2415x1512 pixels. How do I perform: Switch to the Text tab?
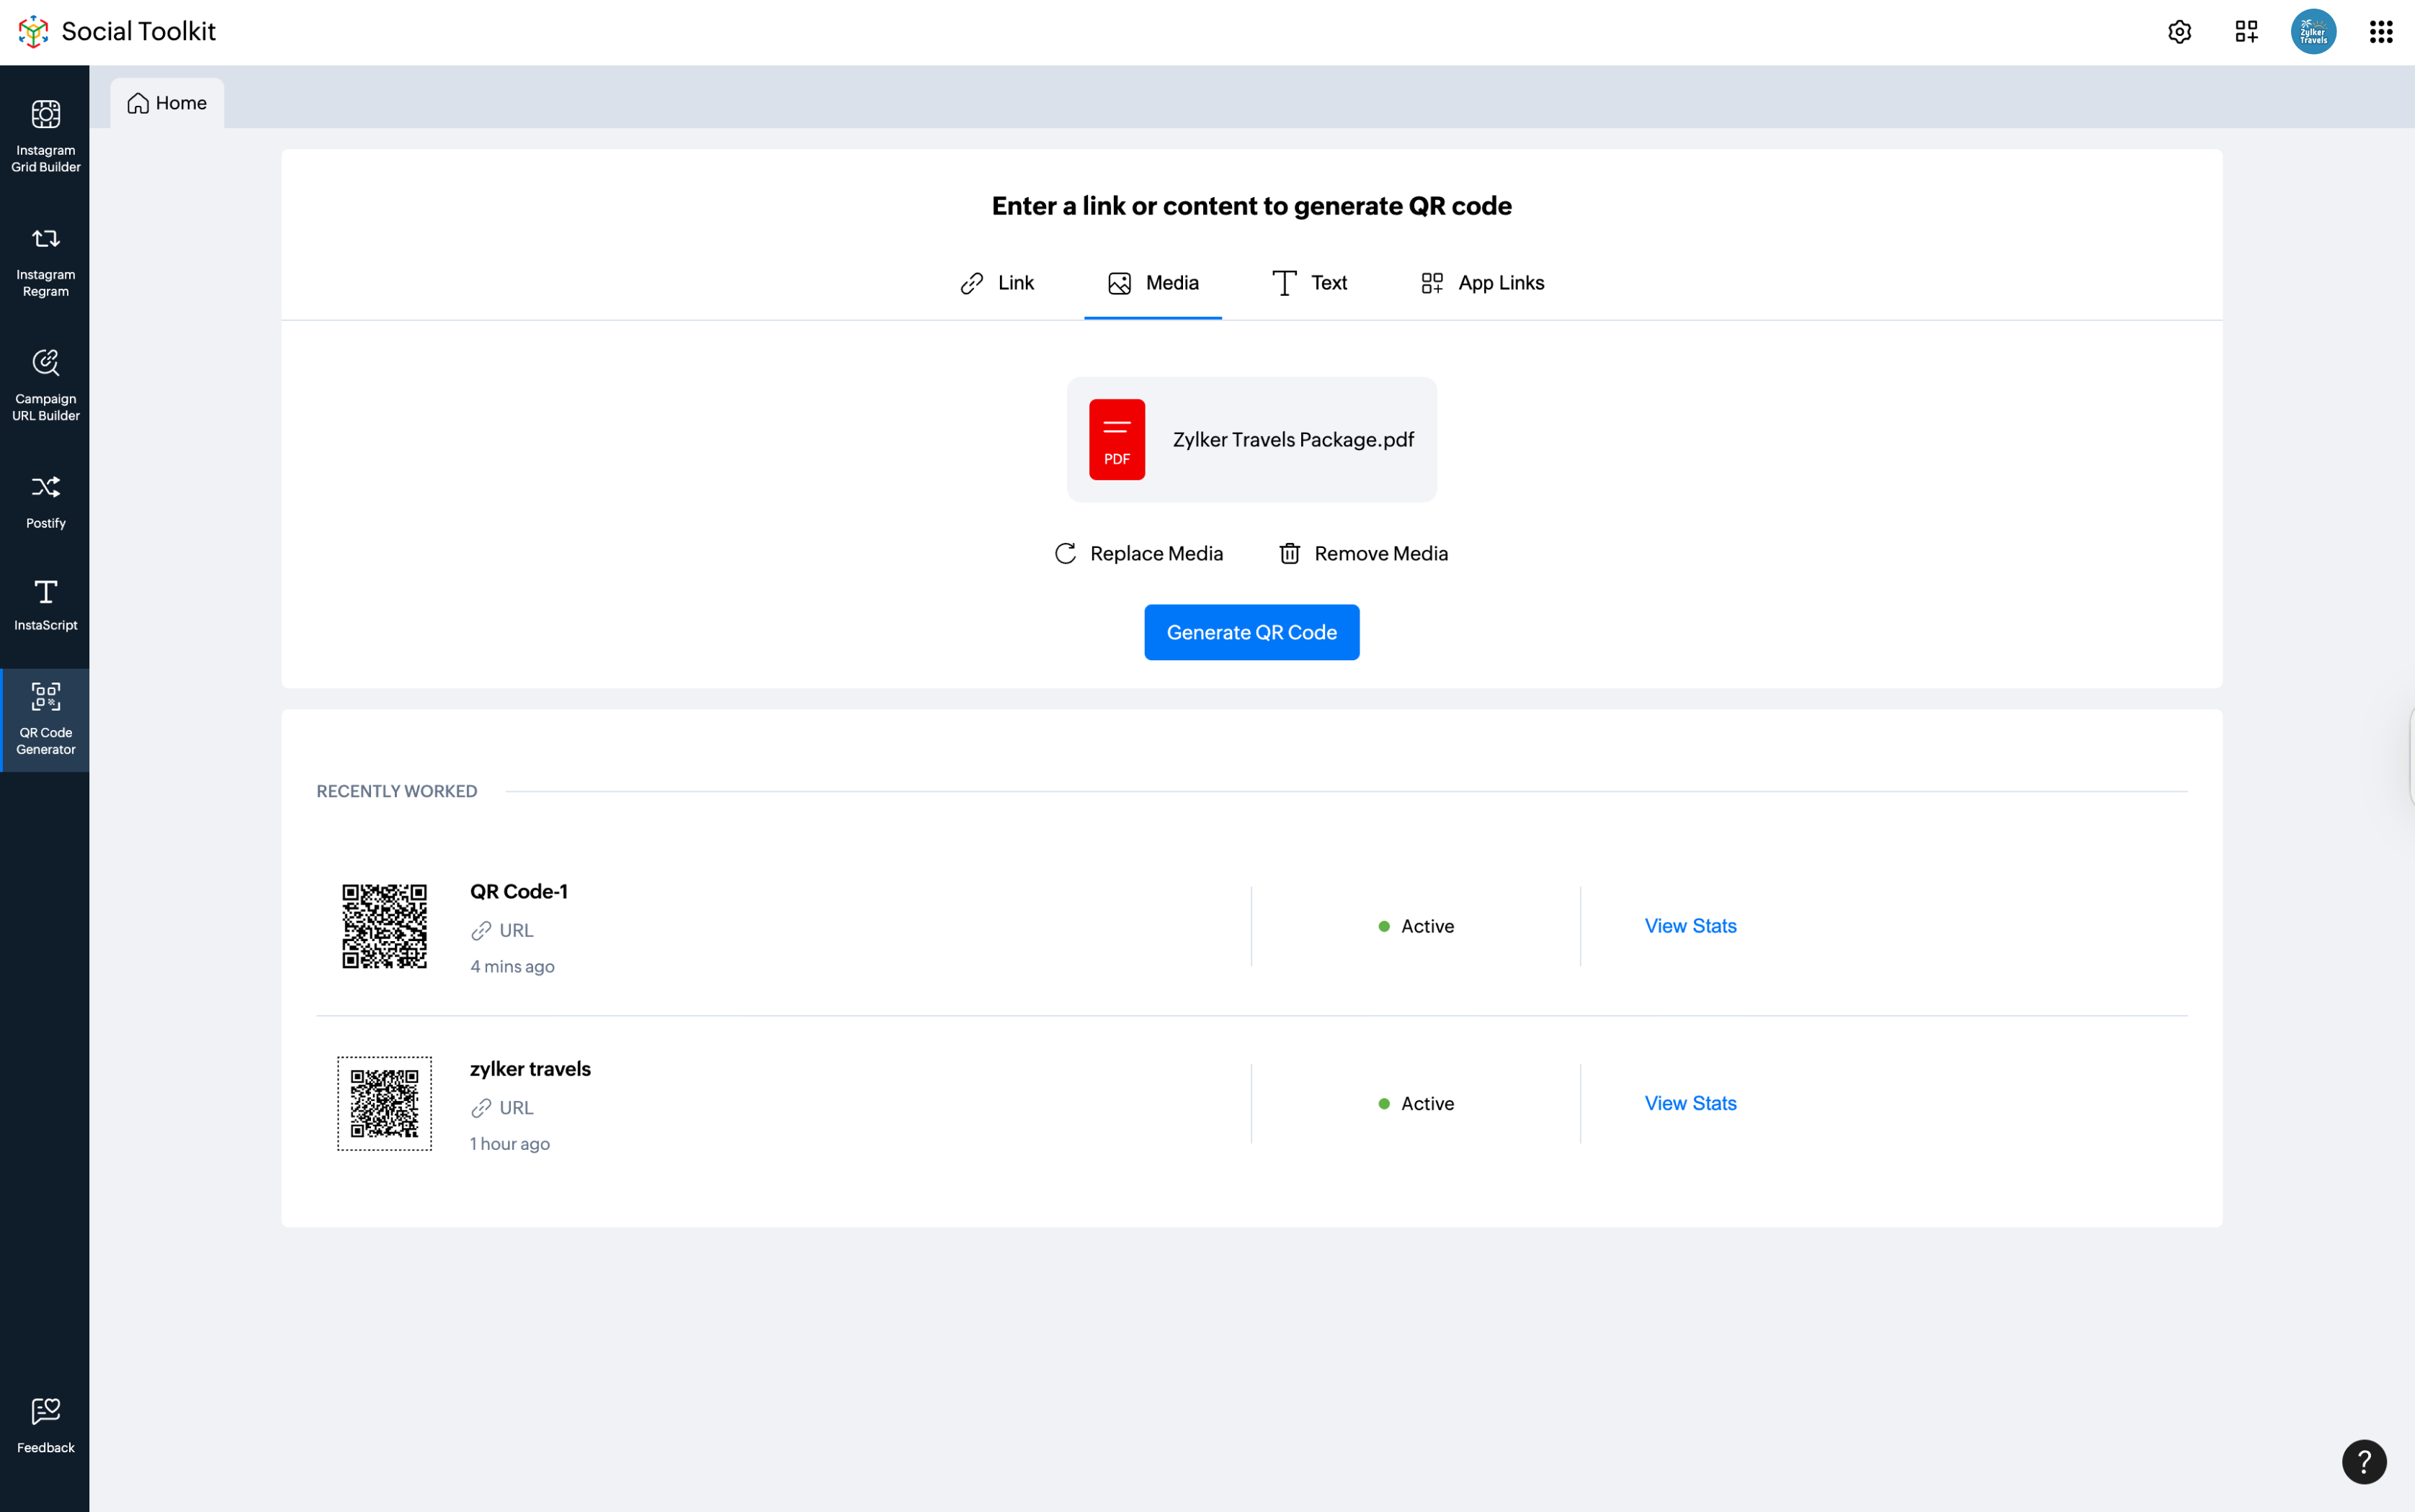(1310, 283)
